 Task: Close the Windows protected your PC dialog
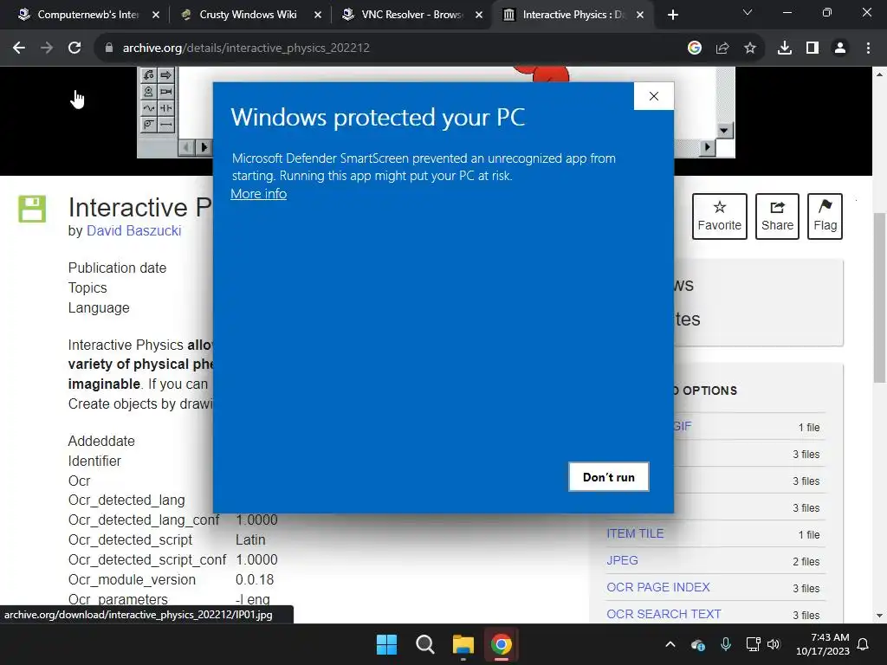[x=653, y=96]
